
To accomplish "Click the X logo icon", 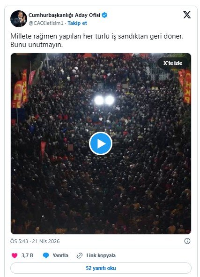I will 187,15.
